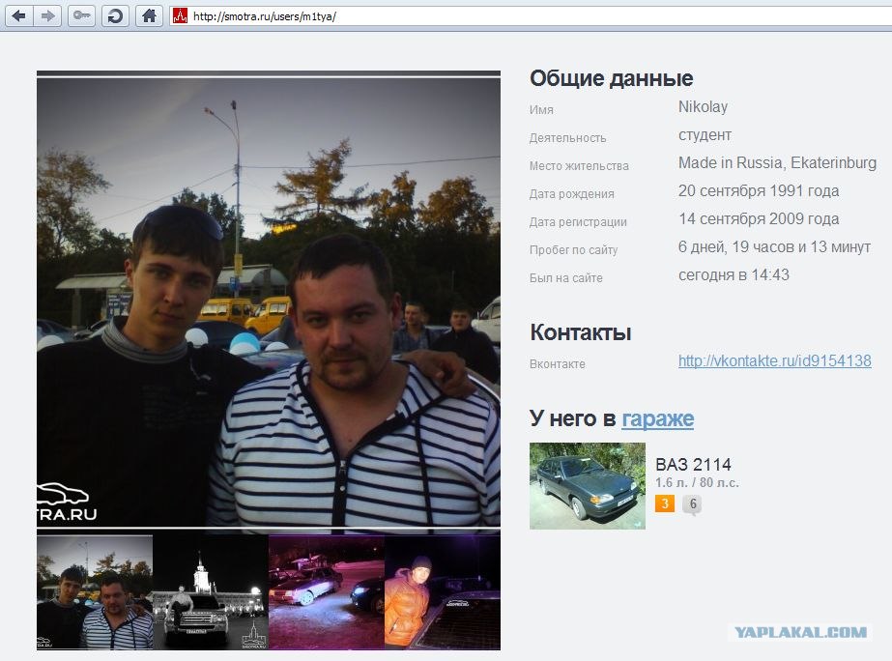
Task: Go to the home page button
Action: pyautogui.click(x=149, y=15)
